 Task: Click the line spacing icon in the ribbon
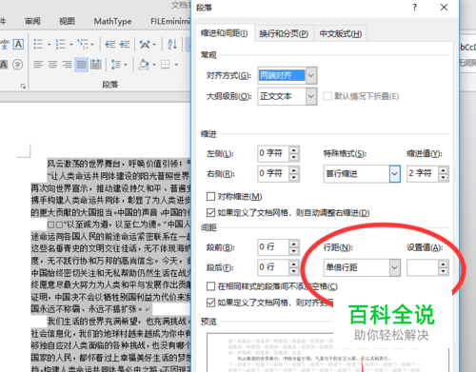pyautogui.click(x=115, y=65)
